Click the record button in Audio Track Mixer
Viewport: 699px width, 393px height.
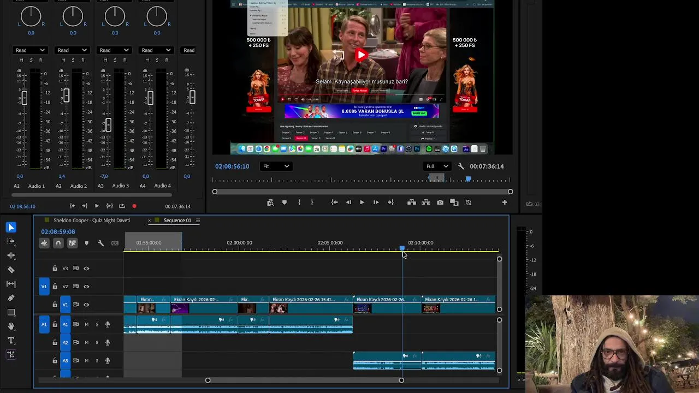pyautogui.click(x=134, y=206)
